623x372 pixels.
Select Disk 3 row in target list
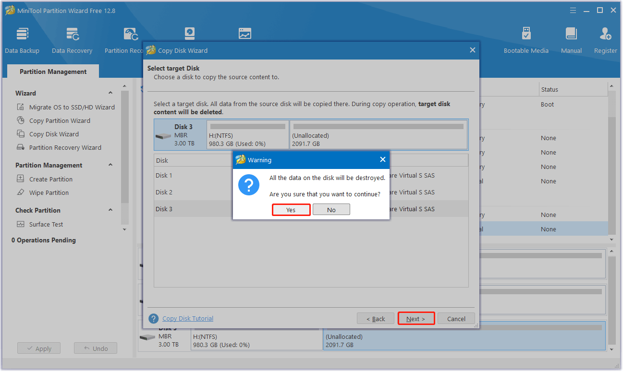pos(311,209)
